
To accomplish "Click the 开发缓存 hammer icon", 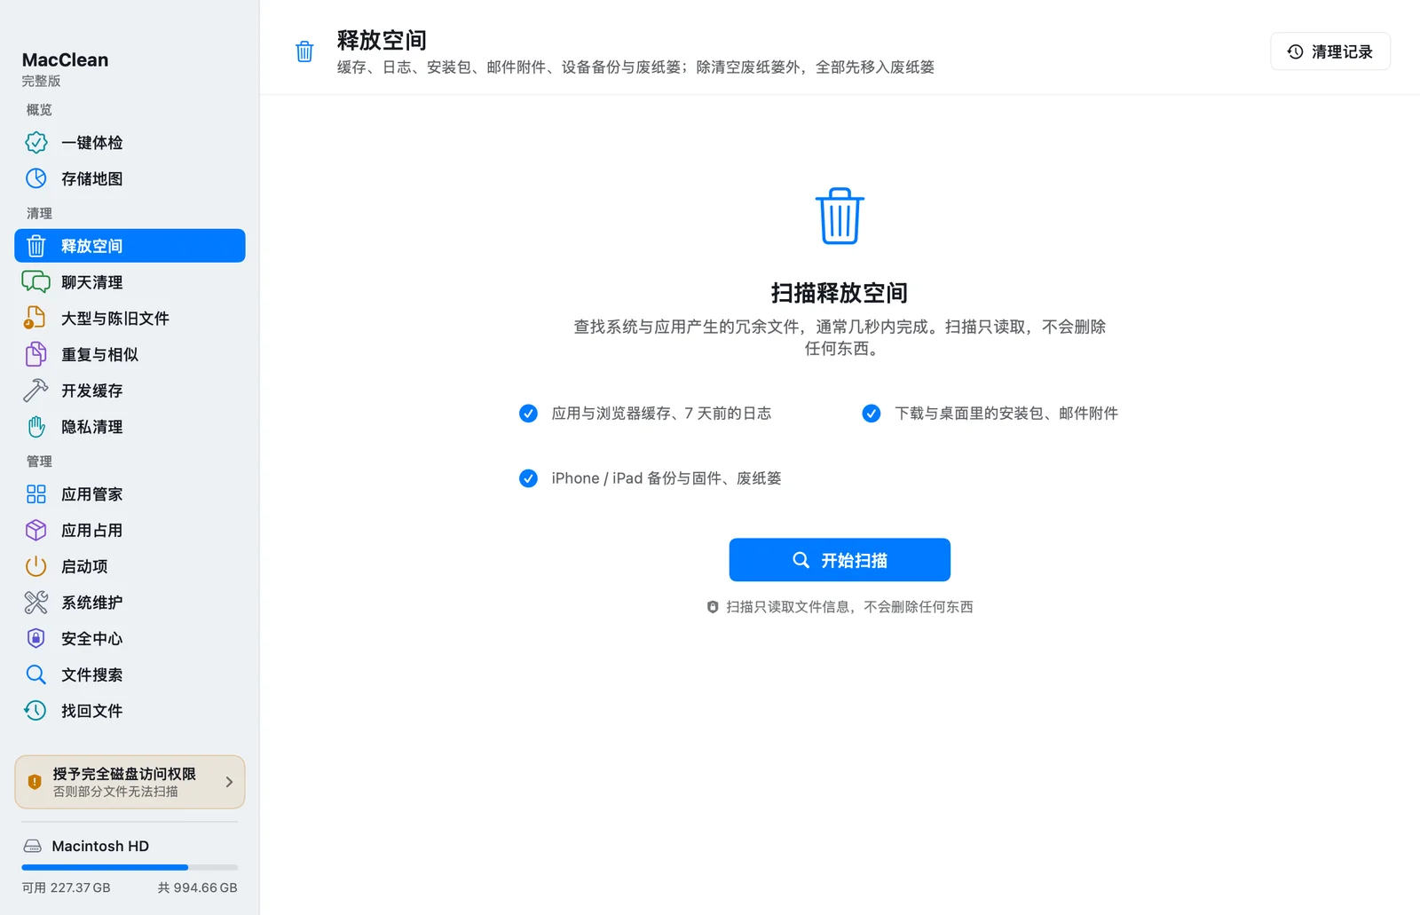I will (x=35, y=390).
